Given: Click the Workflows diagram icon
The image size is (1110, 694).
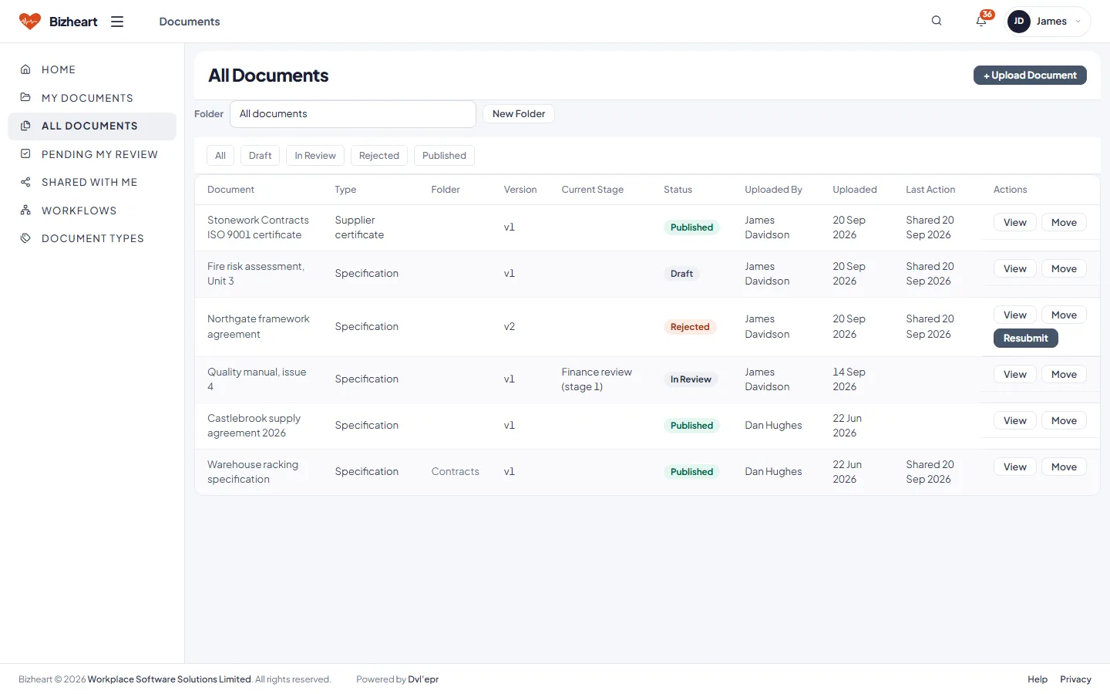Looking at the screenshot, I should pyautogui.click(x=25, y=211).
